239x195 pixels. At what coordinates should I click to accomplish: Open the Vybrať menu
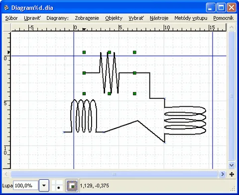136,18
